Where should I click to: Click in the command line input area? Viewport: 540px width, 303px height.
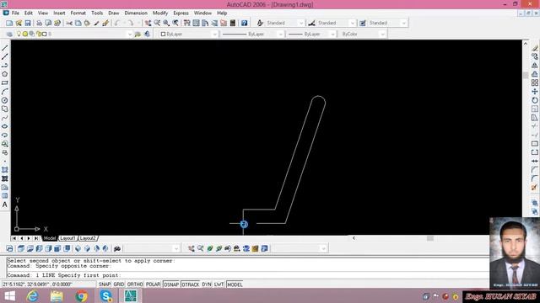247,275
